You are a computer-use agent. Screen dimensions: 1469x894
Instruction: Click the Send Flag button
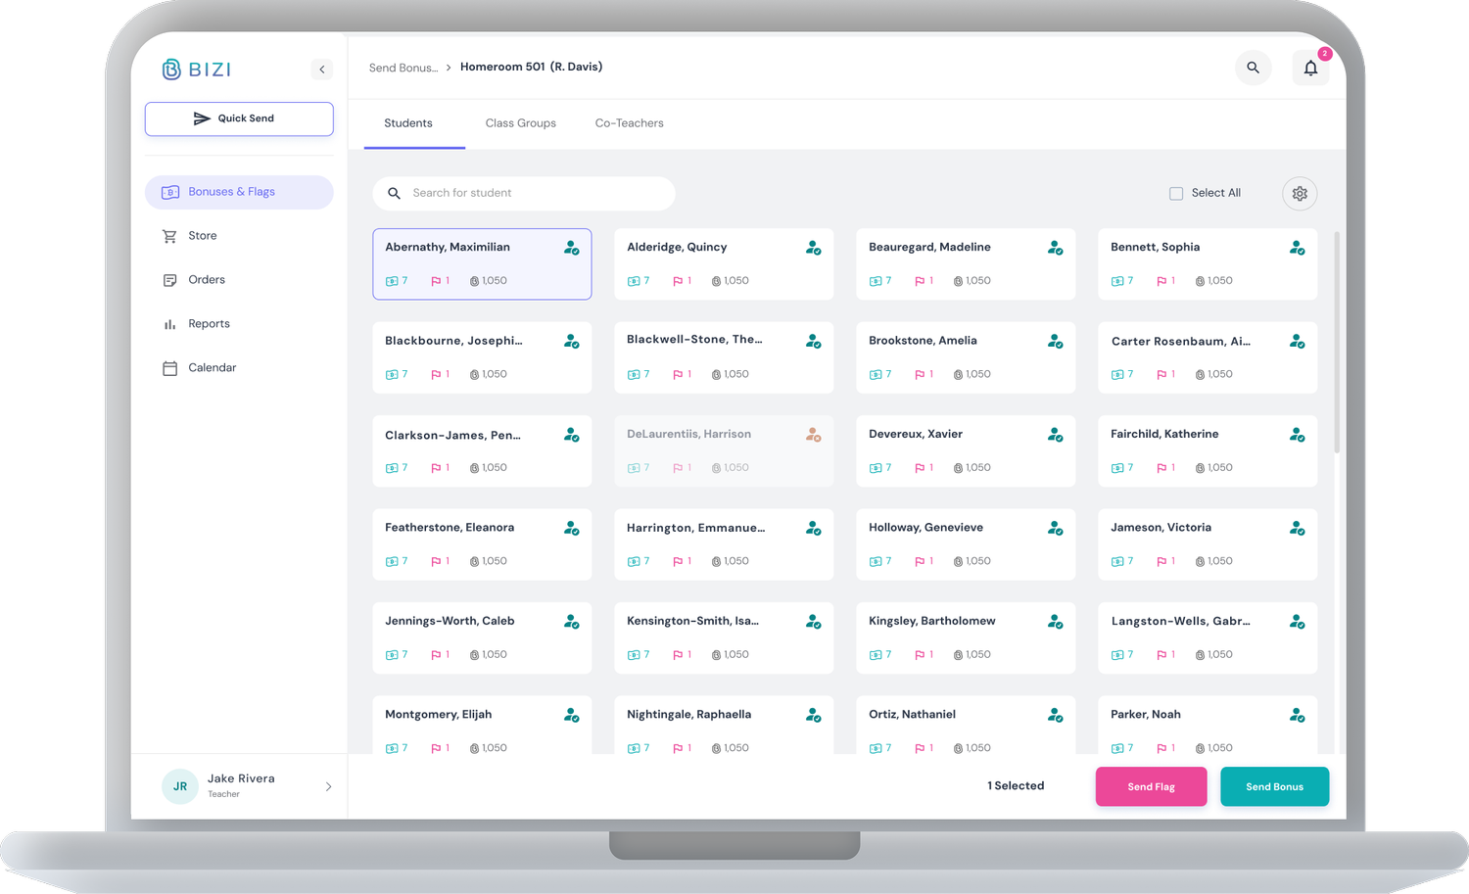[1151, 786]
